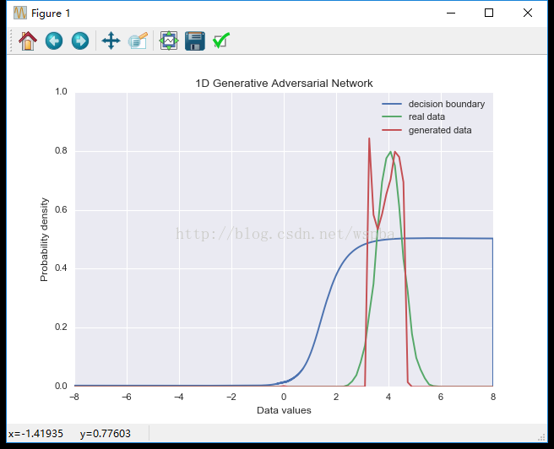The image size is (554, 449).
Task: Reset the view with the Home icon
Action: tap(28, 41)
